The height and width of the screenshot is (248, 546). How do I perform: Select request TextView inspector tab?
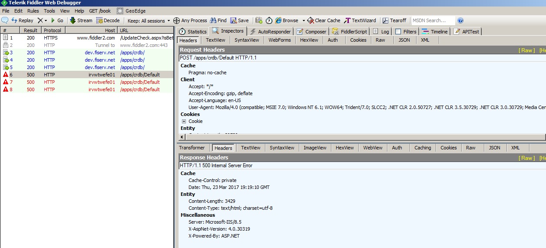(215, 40)
